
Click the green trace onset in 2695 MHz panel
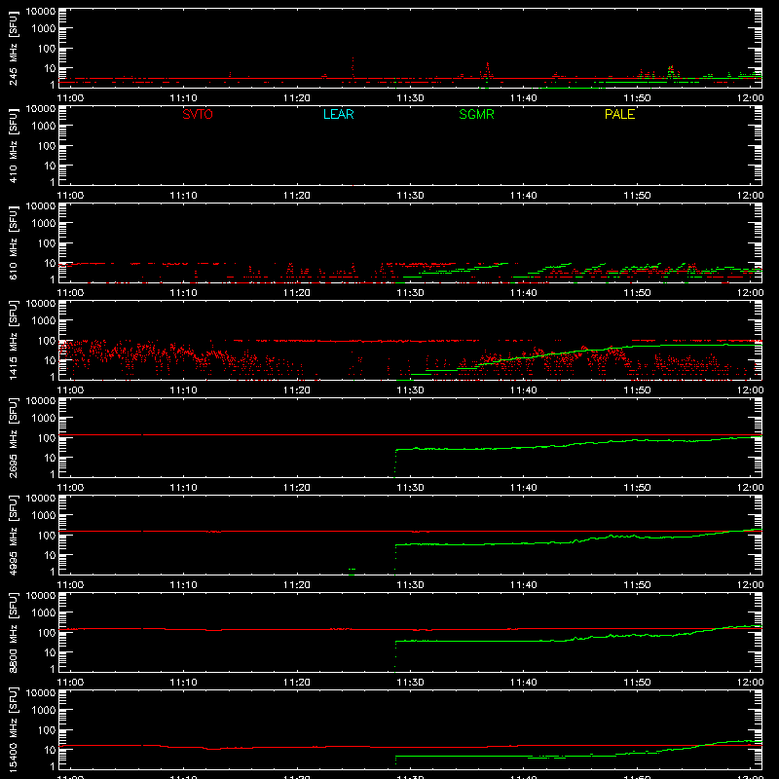(395, 463)
